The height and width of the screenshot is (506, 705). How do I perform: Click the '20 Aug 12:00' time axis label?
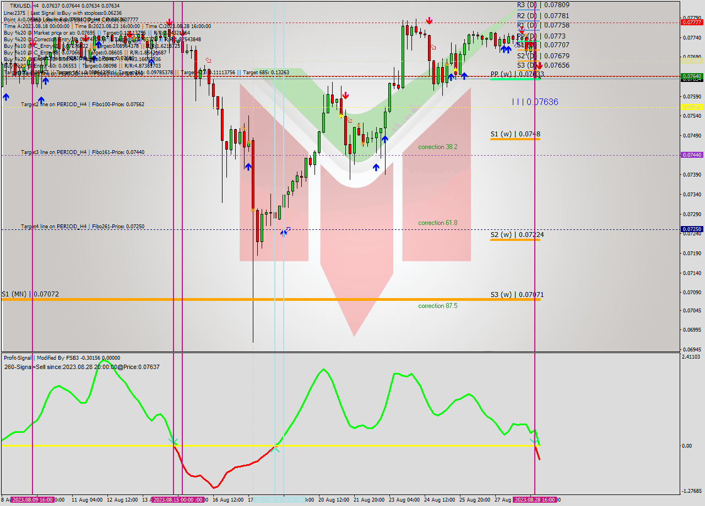click(x=334, y=500)
